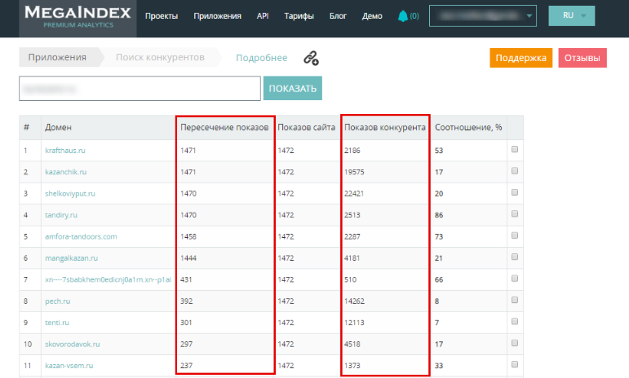This screenshot has width=629, height=378.
Task: Click the orange Поддержка button
Action: (520, 58)
